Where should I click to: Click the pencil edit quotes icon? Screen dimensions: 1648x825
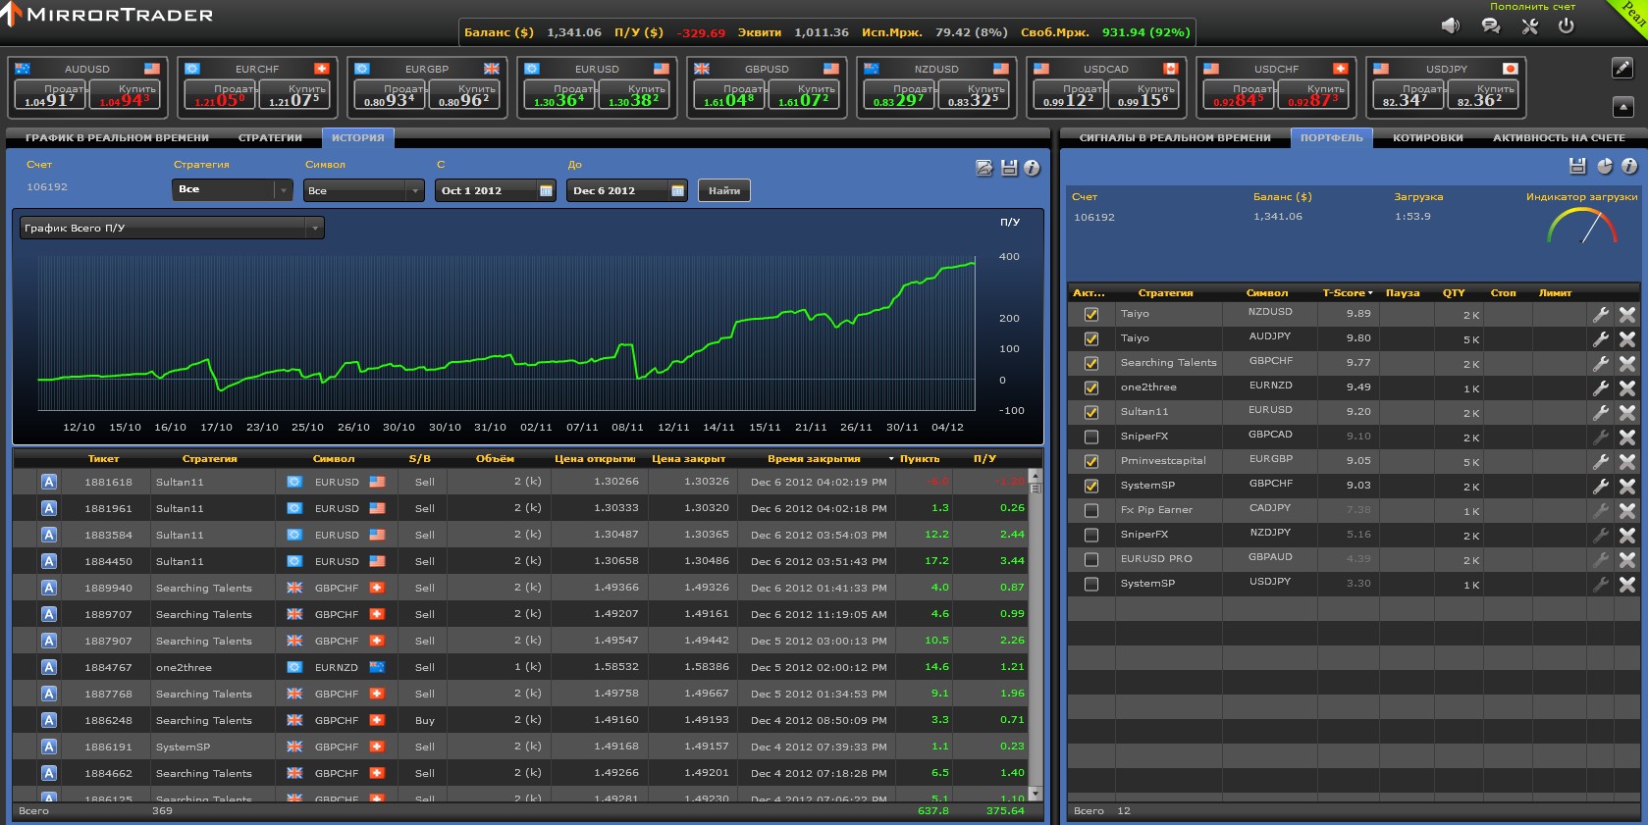[x=1622, y=68]
